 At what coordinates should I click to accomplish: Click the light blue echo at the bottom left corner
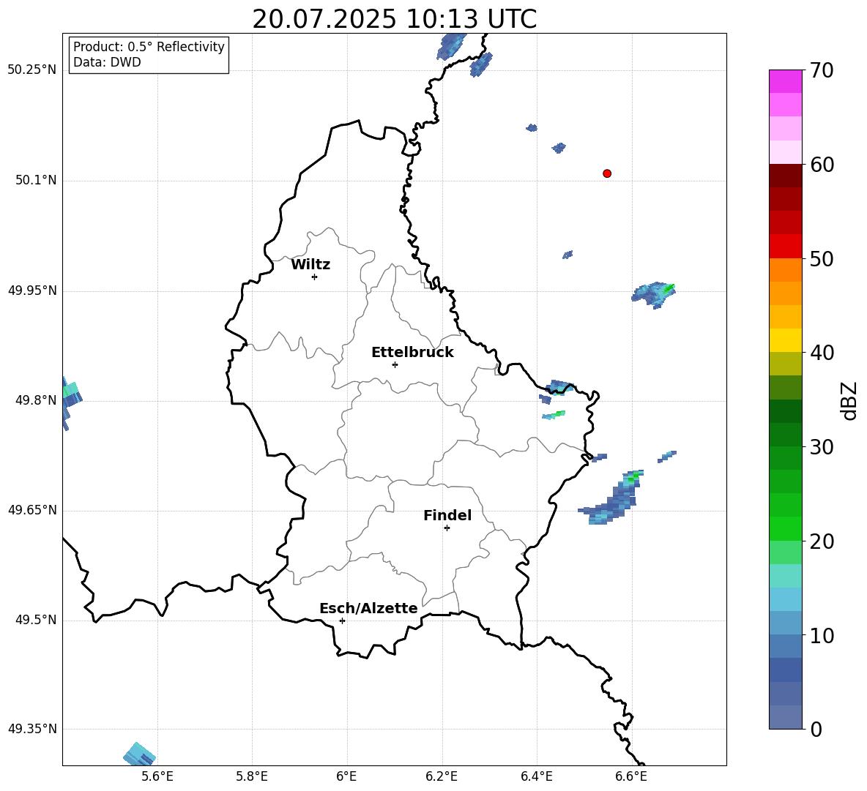point(139,754)
